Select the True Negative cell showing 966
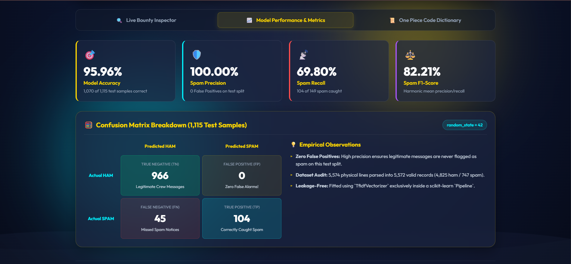This screenshot has height=264, width=571. (160, 175)
